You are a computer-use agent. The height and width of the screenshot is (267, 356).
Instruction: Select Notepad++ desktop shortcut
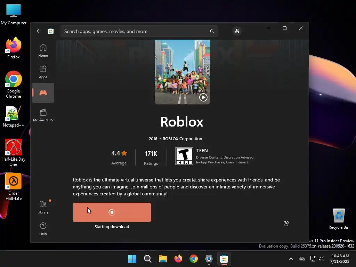coord(13,116)
